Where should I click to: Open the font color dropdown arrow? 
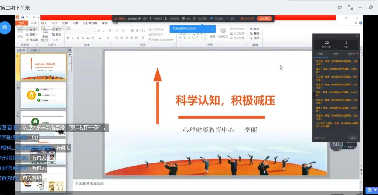111,38
